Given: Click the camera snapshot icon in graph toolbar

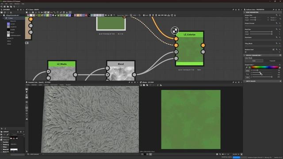Looking at the screenshot, I should 33,12.
